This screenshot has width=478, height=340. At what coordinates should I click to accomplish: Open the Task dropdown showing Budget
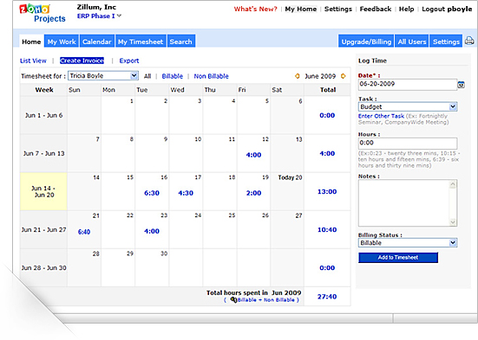(x=408, y=106)
